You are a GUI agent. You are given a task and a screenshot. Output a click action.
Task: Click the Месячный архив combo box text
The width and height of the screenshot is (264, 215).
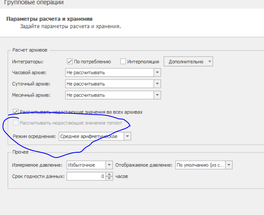pos(86,95)
